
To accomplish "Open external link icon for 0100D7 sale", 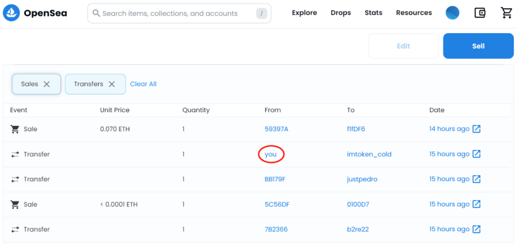I will click(476, 204).
